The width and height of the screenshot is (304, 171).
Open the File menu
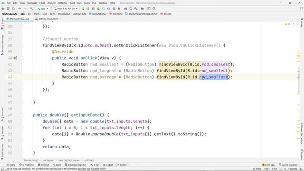click(9, 3)
